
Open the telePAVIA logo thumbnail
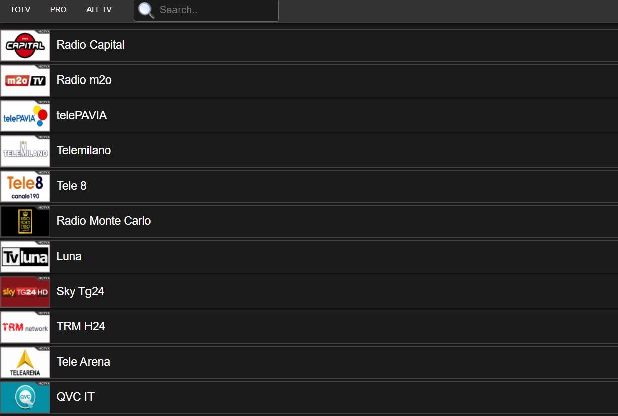tap(25, 116)
